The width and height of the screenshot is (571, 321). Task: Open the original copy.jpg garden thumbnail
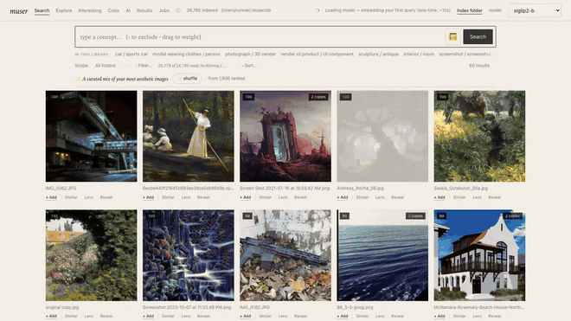(x=92, y=255)
